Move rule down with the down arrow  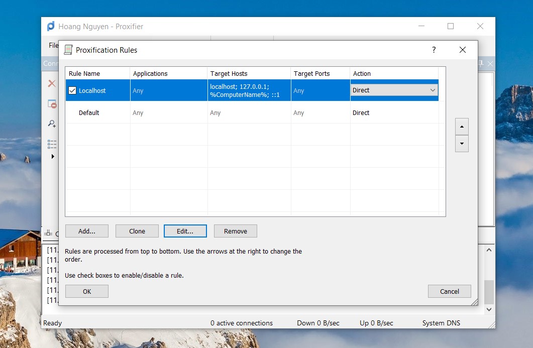click(x=461, y=144)
